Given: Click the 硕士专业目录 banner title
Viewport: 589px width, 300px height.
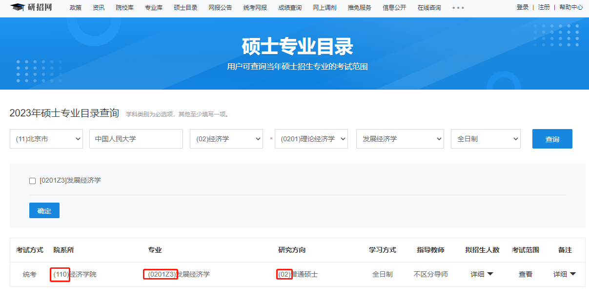Looking at the screenshot, I should pos(297,47).
